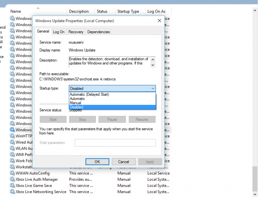Image resolution: width=258 pixels, height=197 pixels.
Task: Open the Startup type dropdown showing Disabled
Action: [112, 88]
